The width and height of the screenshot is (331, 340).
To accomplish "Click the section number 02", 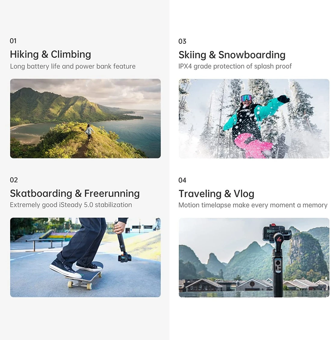I will click(x=14, y=180).
